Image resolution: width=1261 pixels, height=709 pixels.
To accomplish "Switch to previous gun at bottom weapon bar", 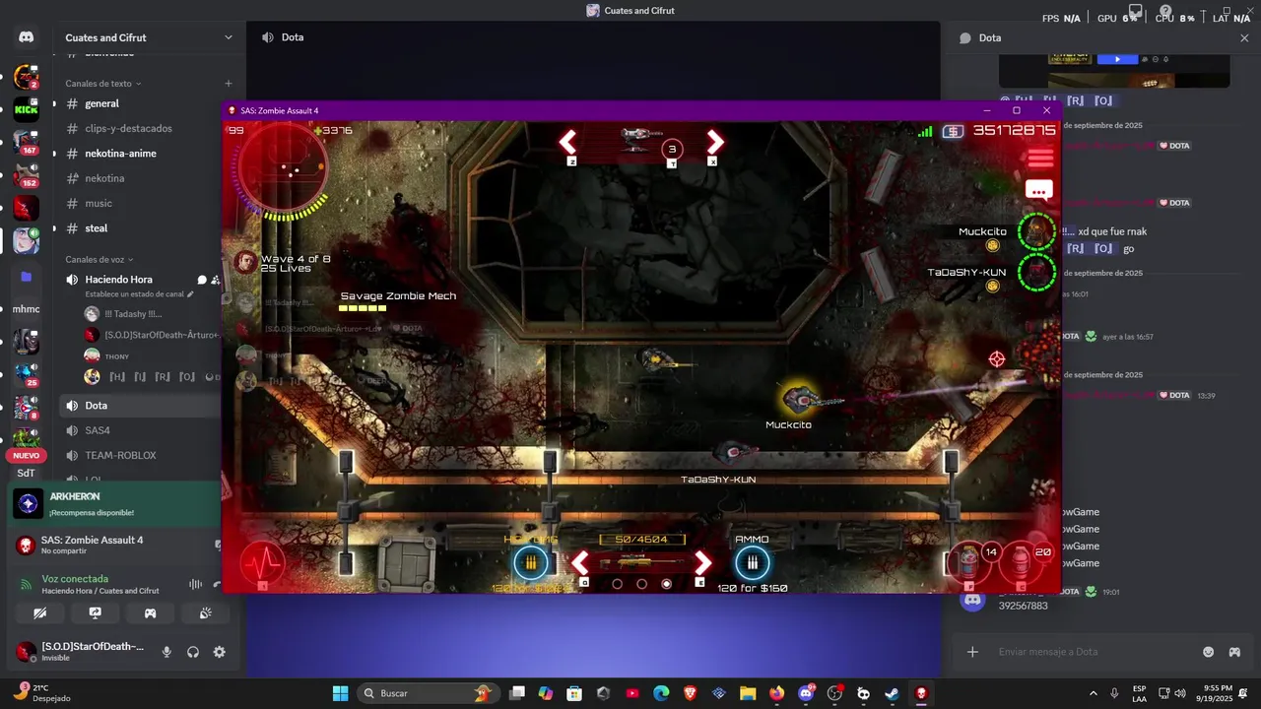I will 581,563.
